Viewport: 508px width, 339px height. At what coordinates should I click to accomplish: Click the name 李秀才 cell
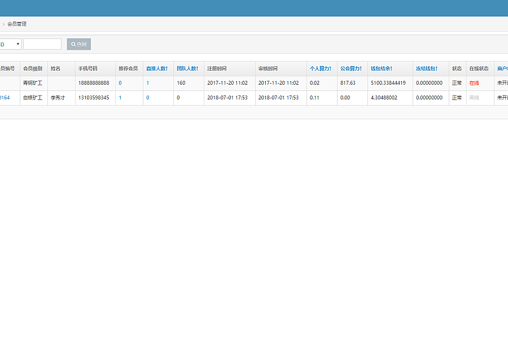coord(59,98)
